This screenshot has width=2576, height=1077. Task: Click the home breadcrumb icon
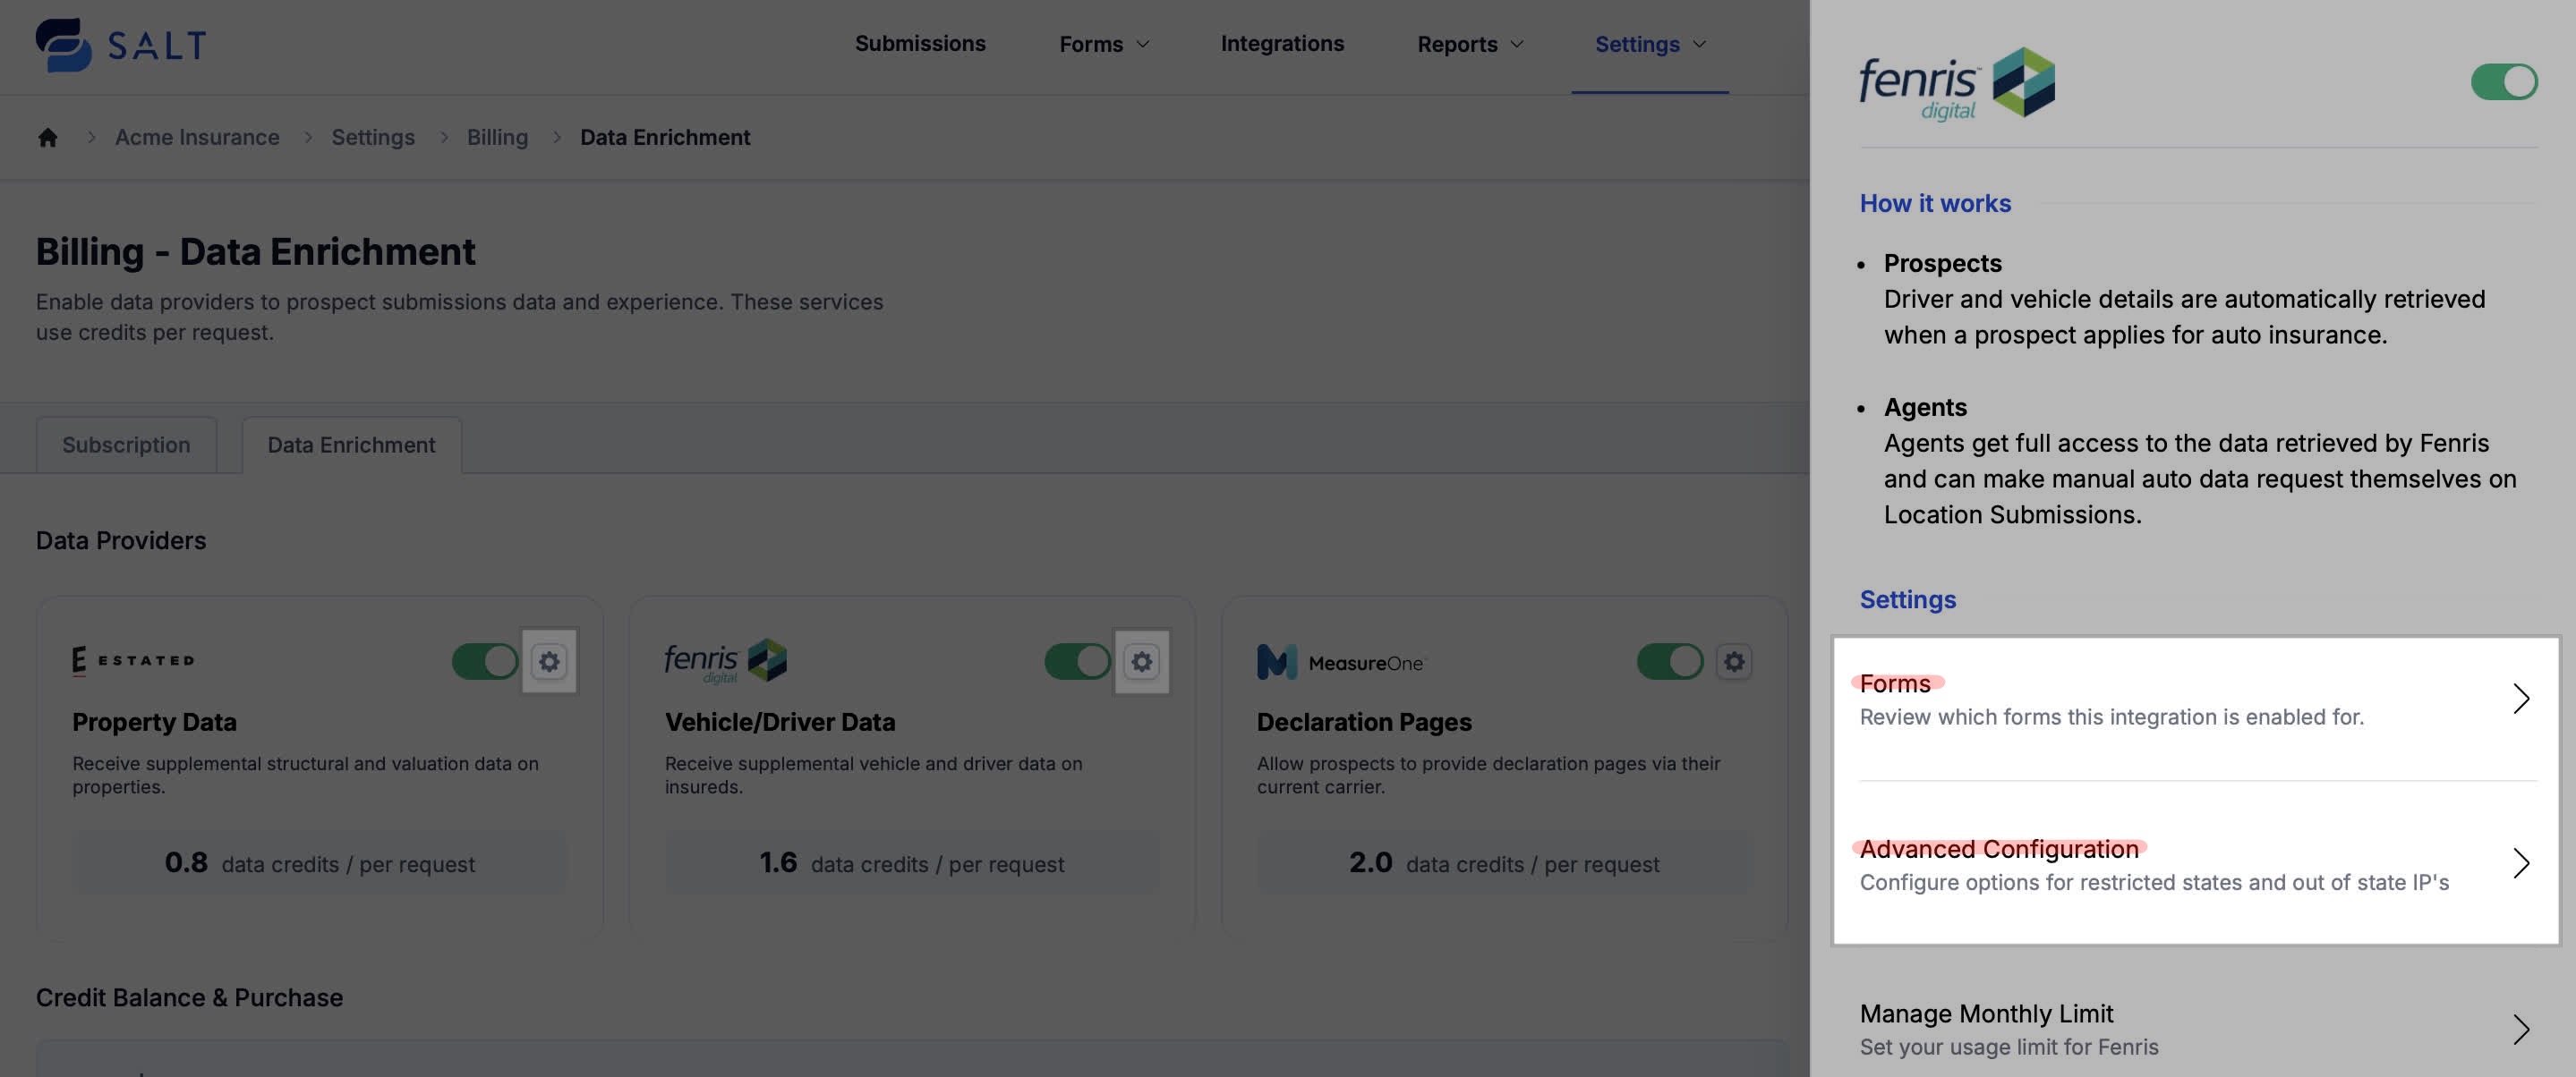[x=47, y=137]
